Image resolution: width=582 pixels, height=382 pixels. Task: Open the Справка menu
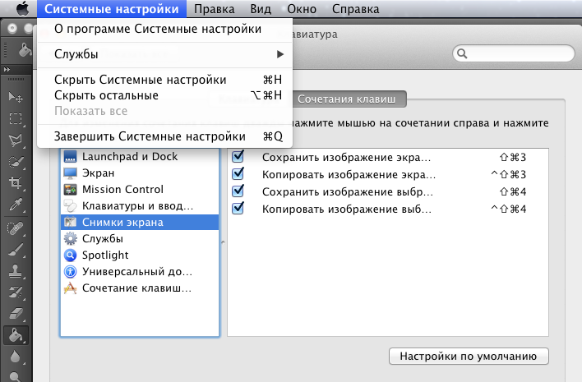[x=356, y=9]
